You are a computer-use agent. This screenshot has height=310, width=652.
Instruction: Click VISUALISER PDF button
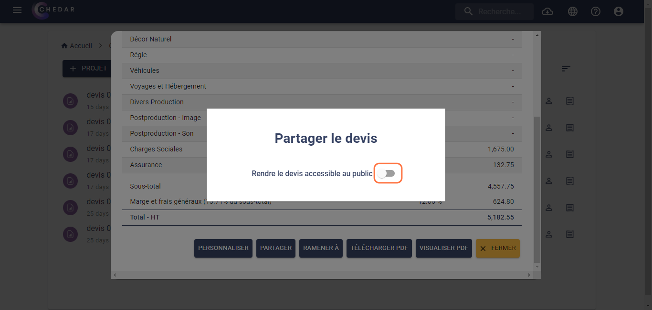point(444,248)
